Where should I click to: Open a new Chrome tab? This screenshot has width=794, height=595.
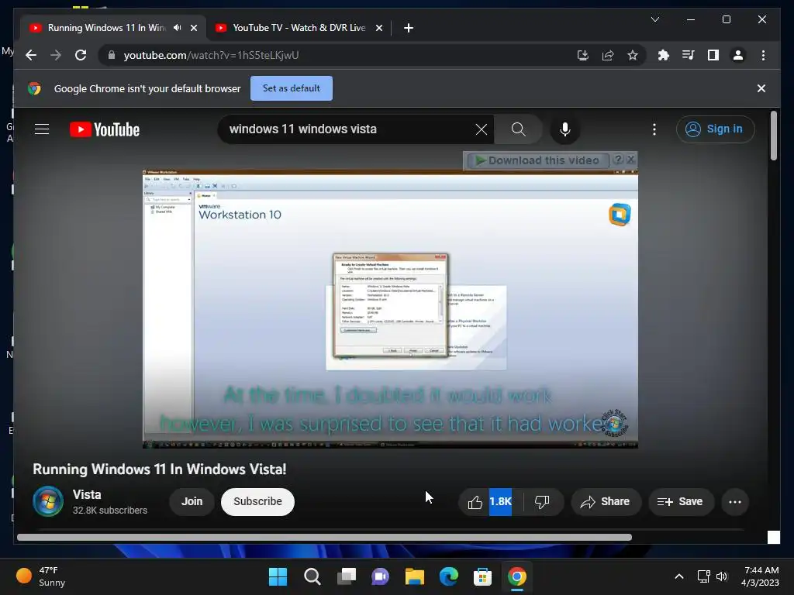(408, 28)
